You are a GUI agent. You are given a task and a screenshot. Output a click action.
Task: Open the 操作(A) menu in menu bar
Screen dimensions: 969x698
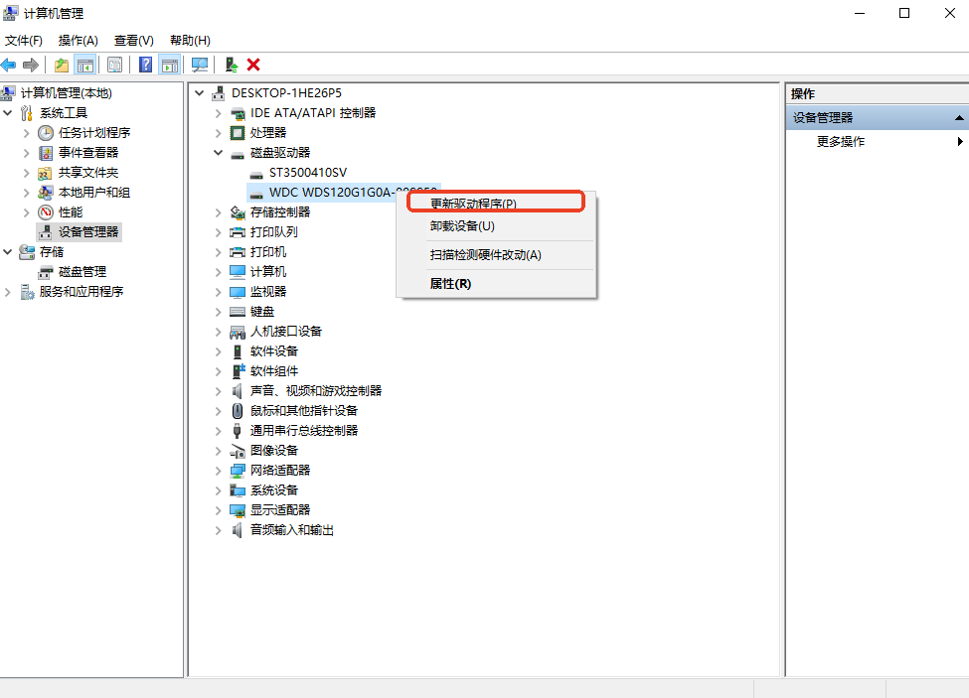coord(78,41)
